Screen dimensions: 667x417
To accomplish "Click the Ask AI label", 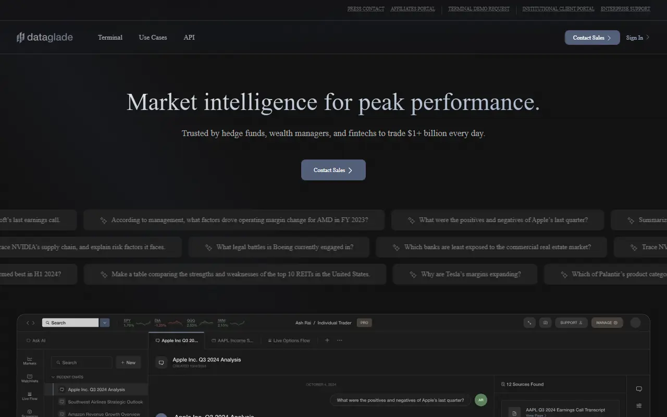I will point(36,340).
